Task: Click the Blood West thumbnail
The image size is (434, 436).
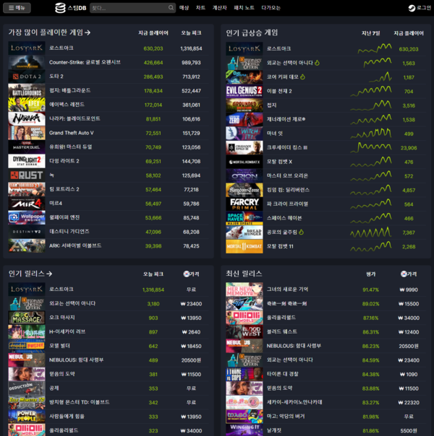Action: [x=244, y=332]
